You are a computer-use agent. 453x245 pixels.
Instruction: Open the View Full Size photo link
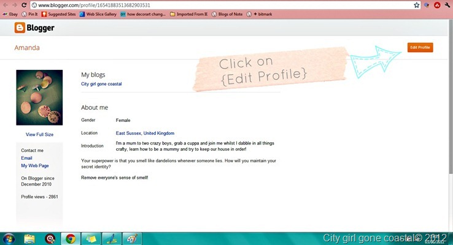click(39, 134)
